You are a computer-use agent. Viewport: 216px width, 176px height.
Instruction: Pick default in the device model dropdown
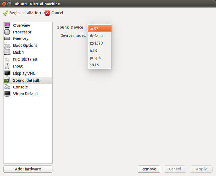click(x=100, y=36)
